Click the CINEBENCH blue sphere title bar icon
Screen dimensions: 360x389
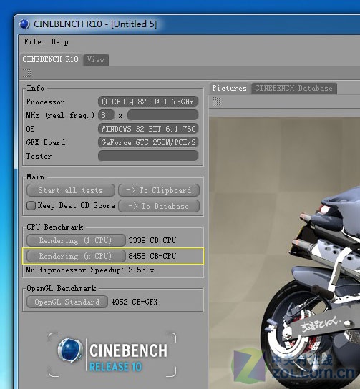[24, 24]
